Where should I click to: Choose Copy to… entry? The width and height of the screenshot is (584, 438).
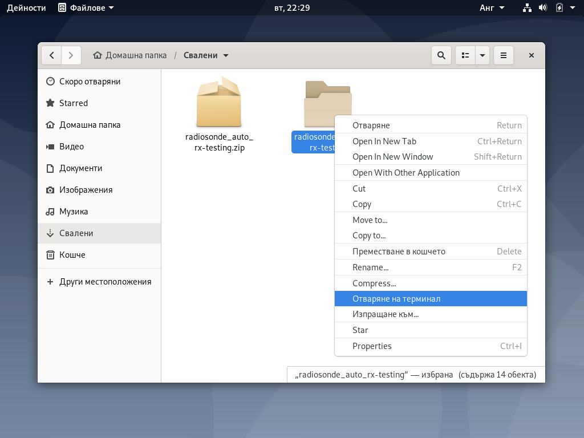(x=431, y=236)
